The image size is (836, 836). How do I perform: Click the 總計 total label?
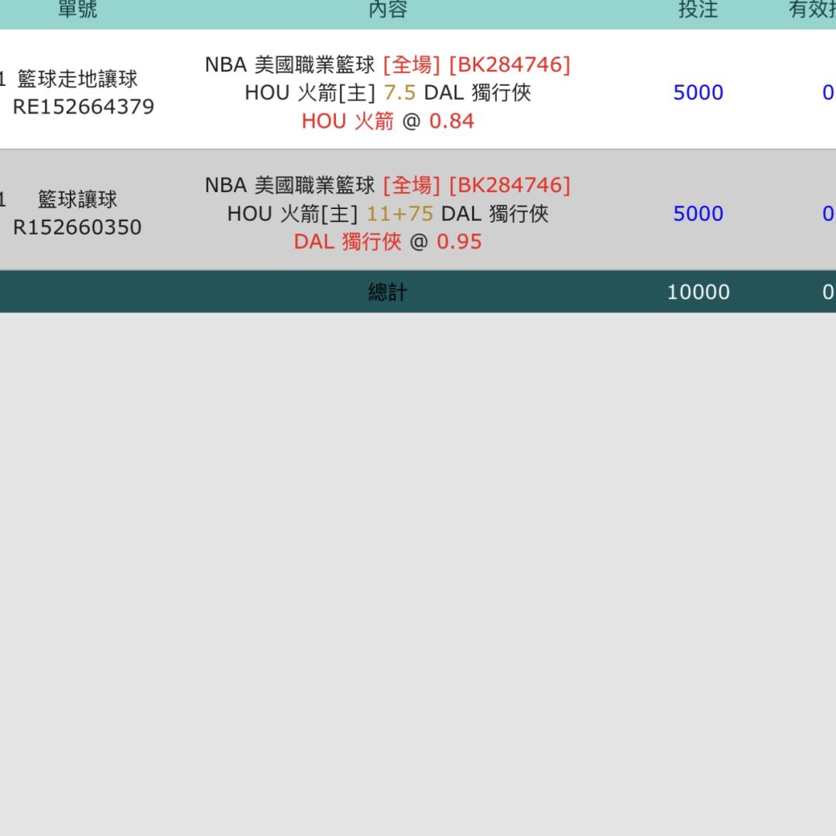tap(388, 292)
